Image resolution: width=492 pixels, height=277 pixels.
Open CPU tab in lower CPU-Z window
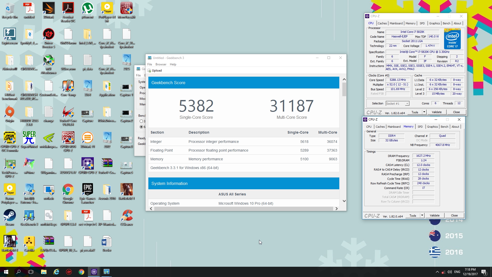pyautogui.click(x=369, y=127)
